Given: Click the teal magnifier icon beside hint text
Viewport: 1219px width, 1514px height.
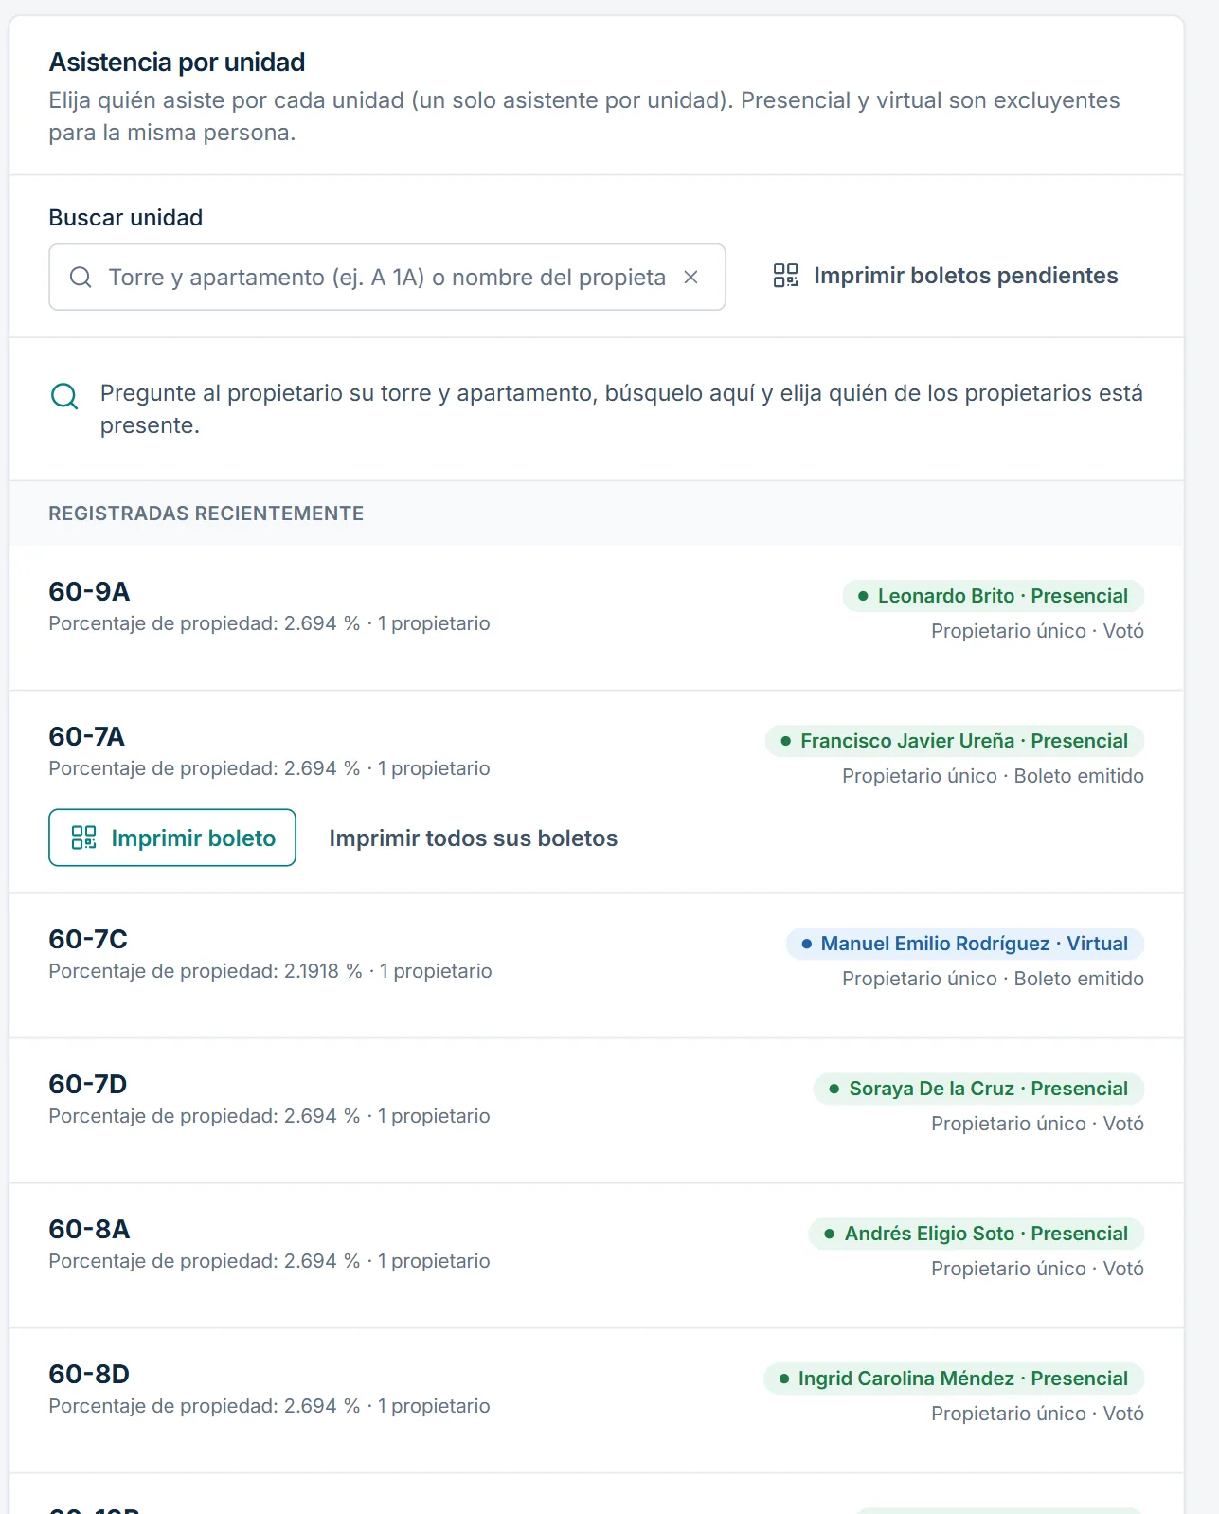Looking at the screenshot, I should pyautogui.click(x=64, y=396).
